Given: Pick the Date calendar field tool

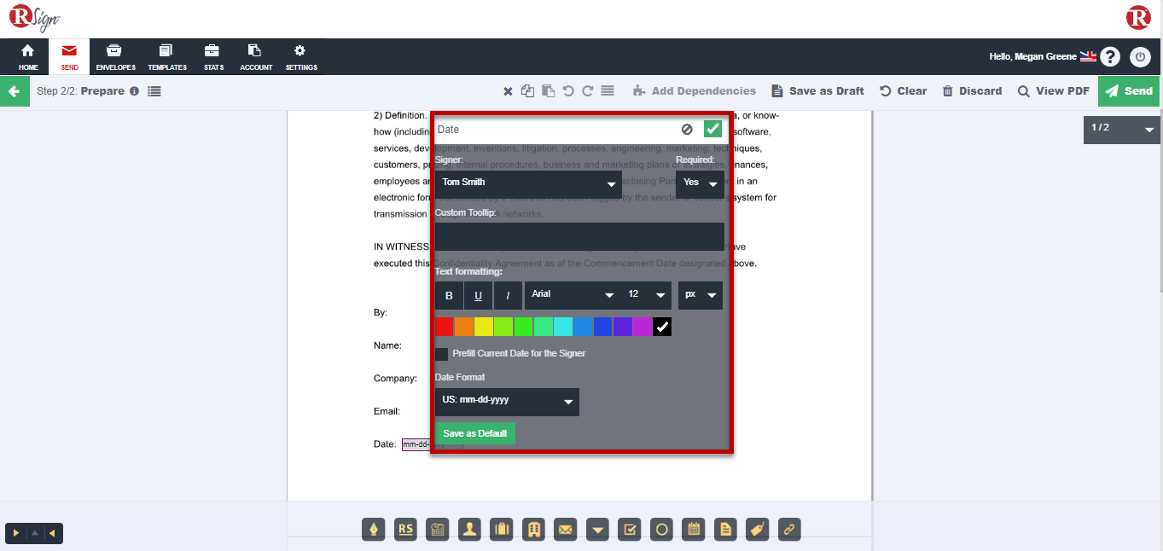Looking at the screenshot, I should point(695,530).
